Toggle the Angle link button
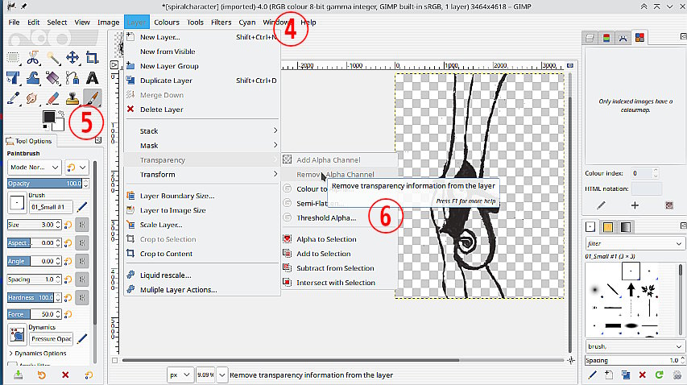 [82, 261]
